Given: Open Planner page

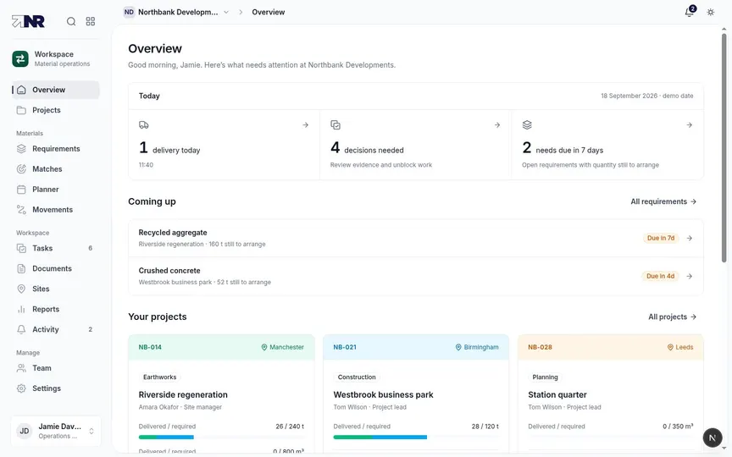Looking at the screenshot, I should (56, 190).
